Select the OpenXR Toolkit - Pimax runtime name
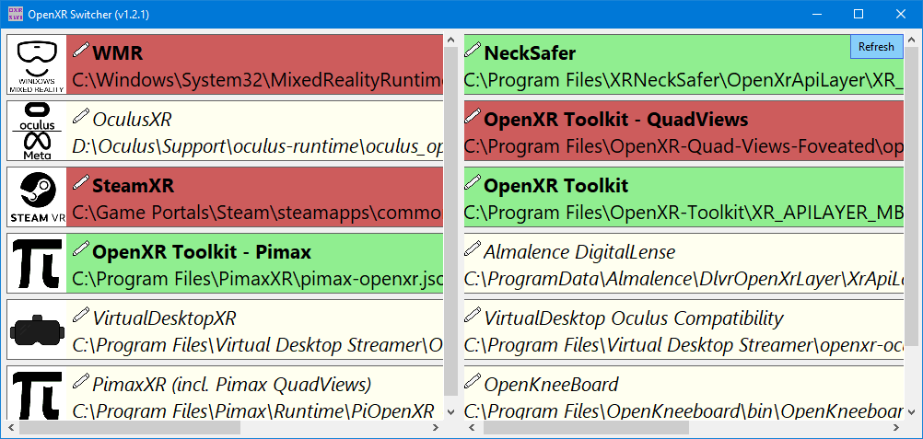This screenshot has width=923, height=439. 202,252
